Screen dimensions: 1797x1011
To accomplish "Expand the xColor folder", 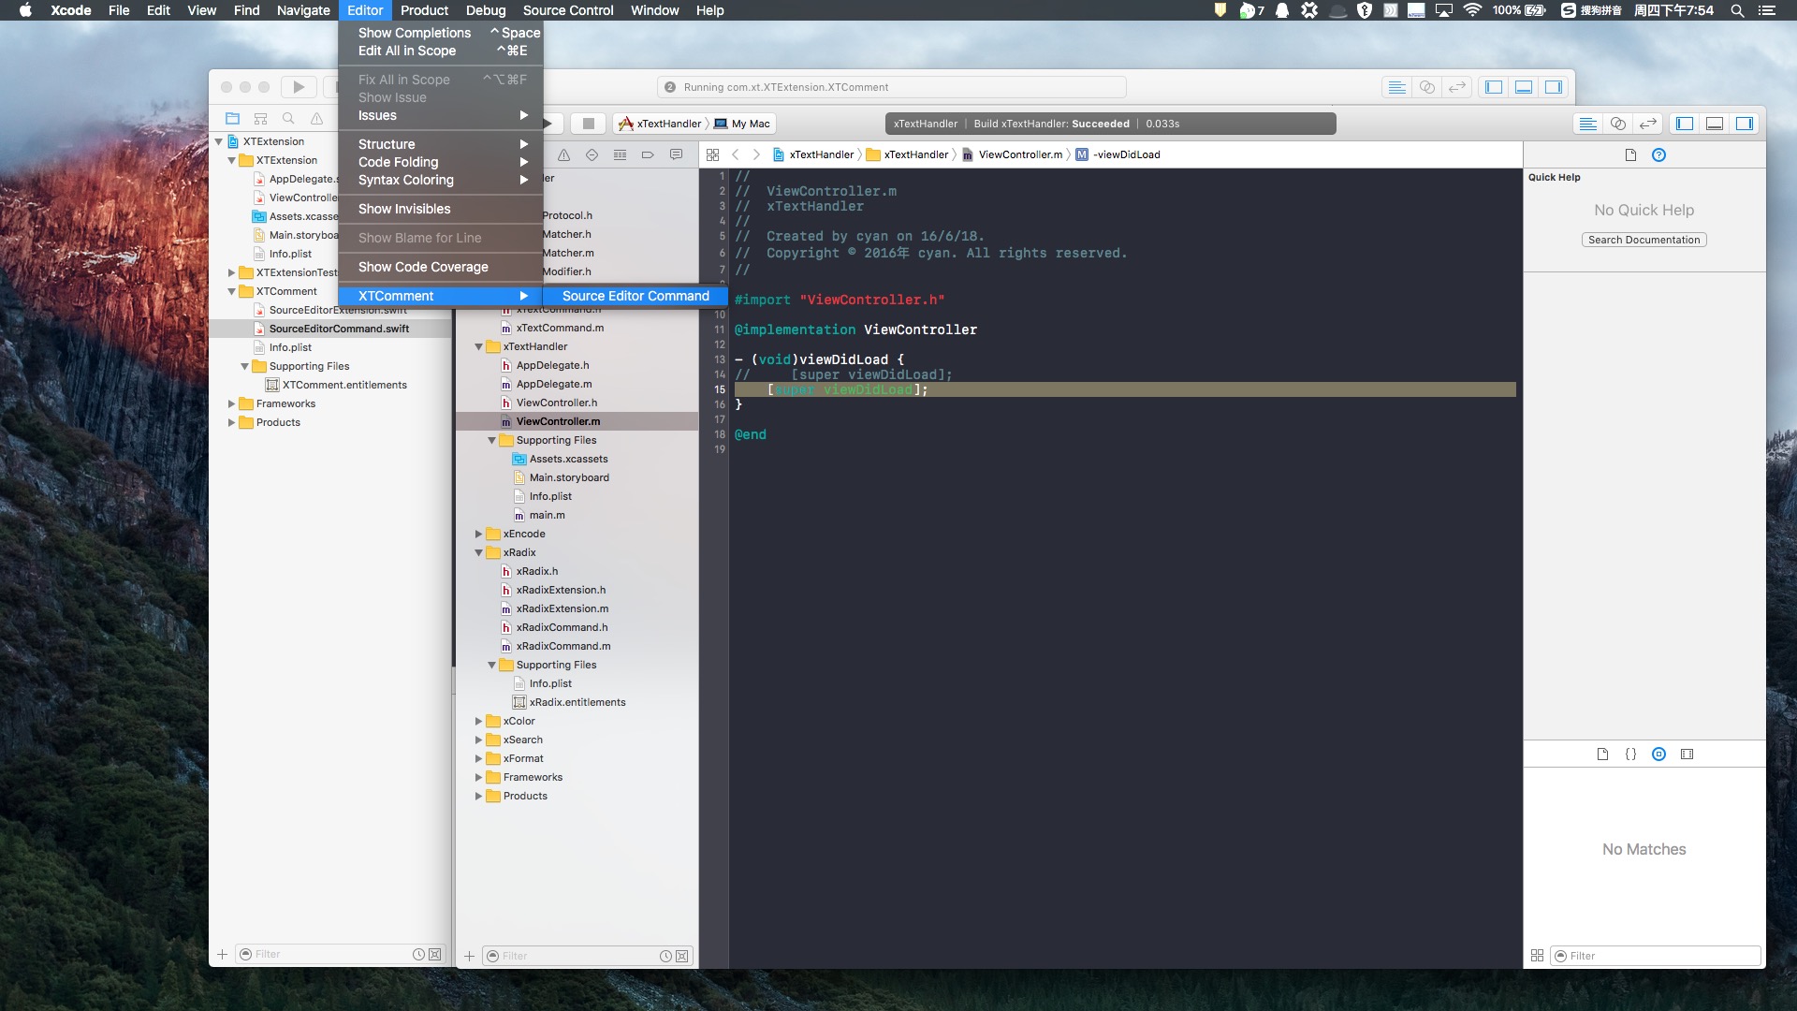I will [x=478, y=722].
